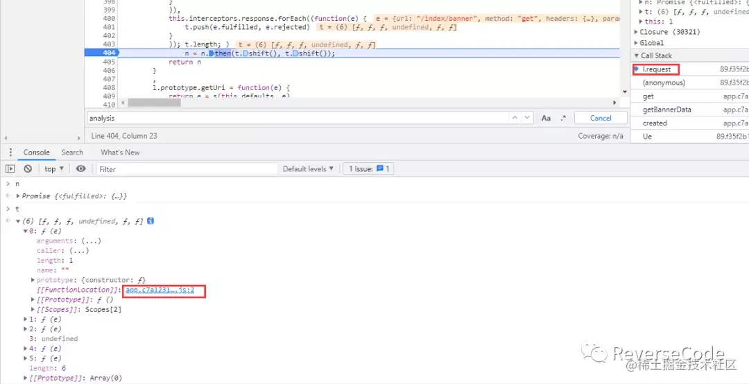The width and height of the screenshot is (749, 384).
Task: Click the length: 6 property row
Action: 48,368
